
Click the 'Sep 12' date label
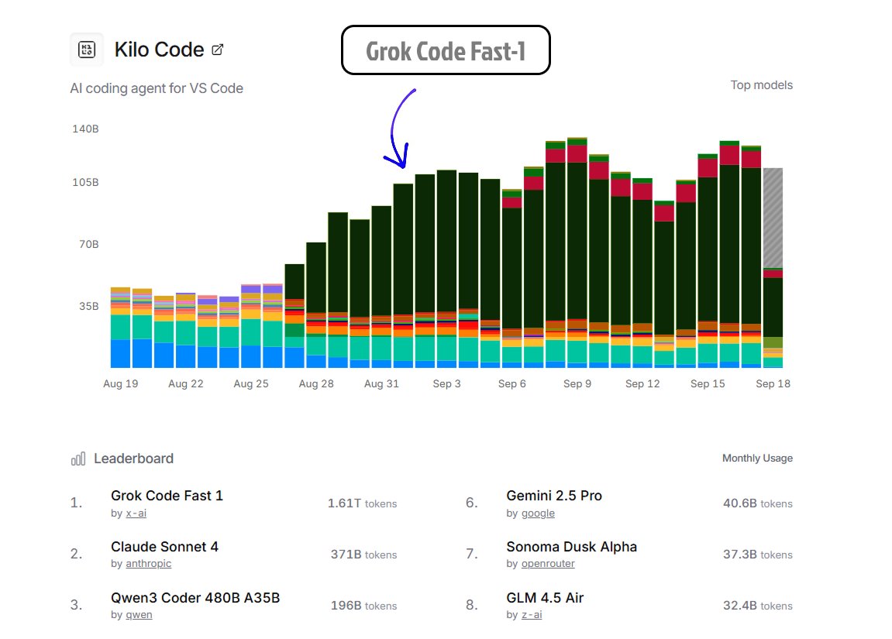point(642,383)
